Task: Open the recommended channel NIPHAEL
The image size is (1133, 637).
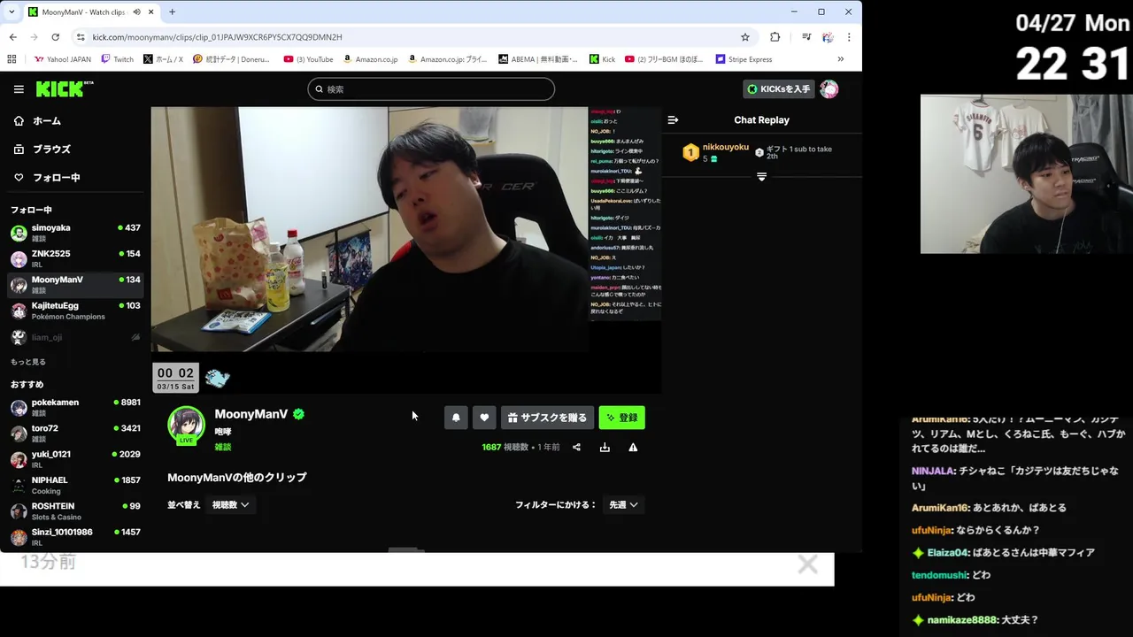Action: (75, 485)
